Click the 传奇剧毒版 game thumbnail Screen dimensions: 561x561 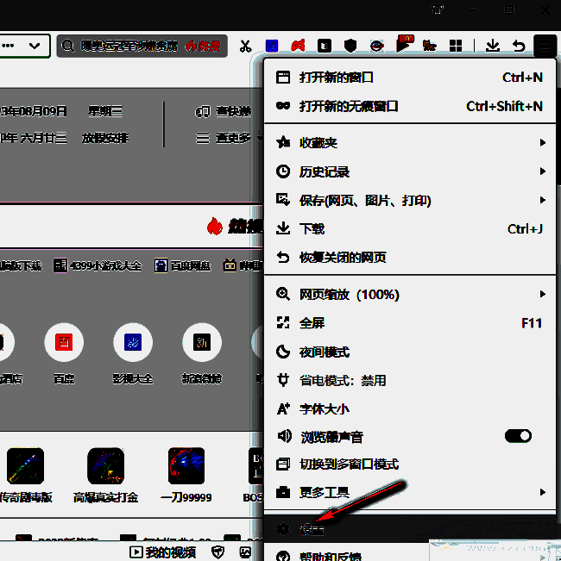tap(25, 465)
